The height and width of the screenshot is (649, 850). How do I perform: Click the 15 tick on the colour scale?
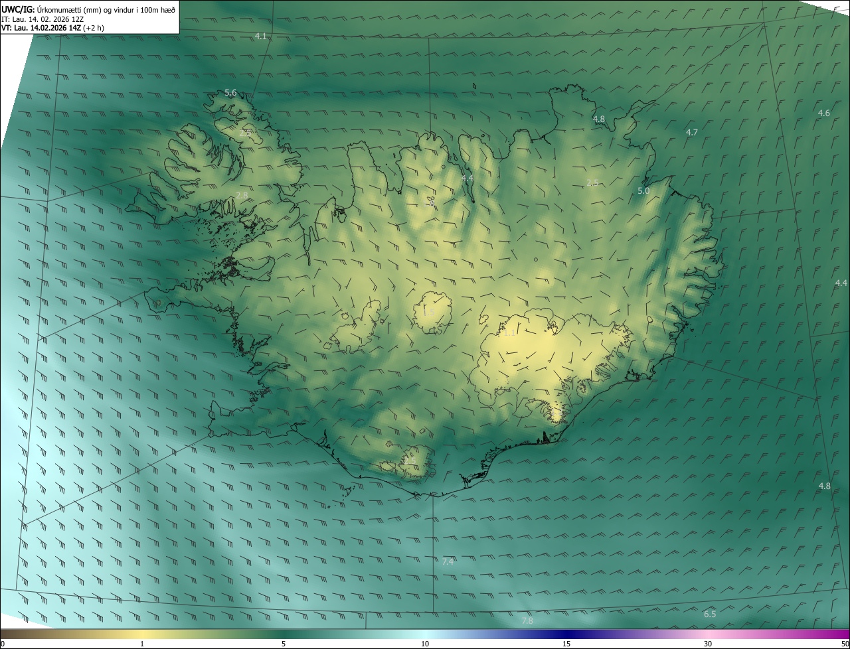coord(566,644)
